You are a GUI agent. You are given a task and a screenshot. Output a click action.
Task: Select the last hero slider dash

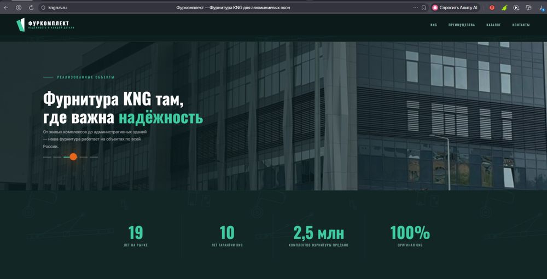pos(94,157)
